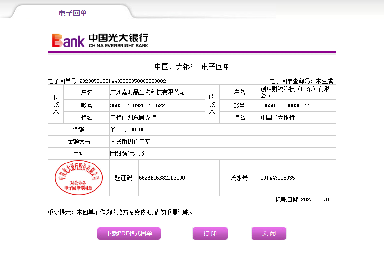Click the 流水号 label

[239, 178]
